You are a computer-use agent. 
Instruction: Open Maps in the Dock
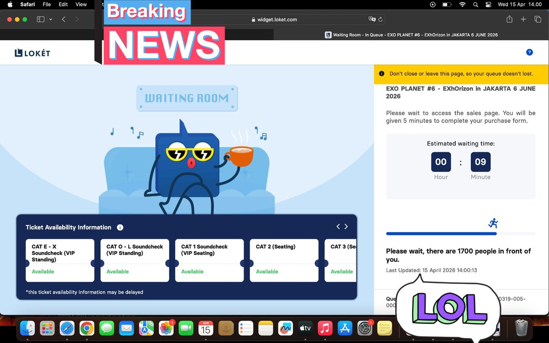146,328
